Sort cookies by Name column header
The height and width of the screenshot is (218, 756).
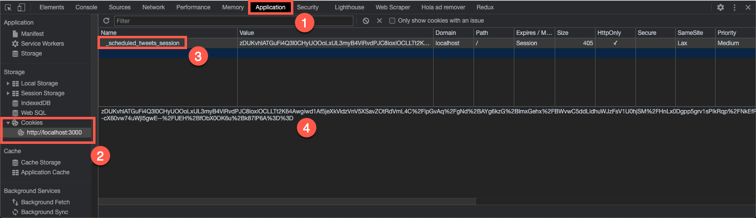coord(168,32)
